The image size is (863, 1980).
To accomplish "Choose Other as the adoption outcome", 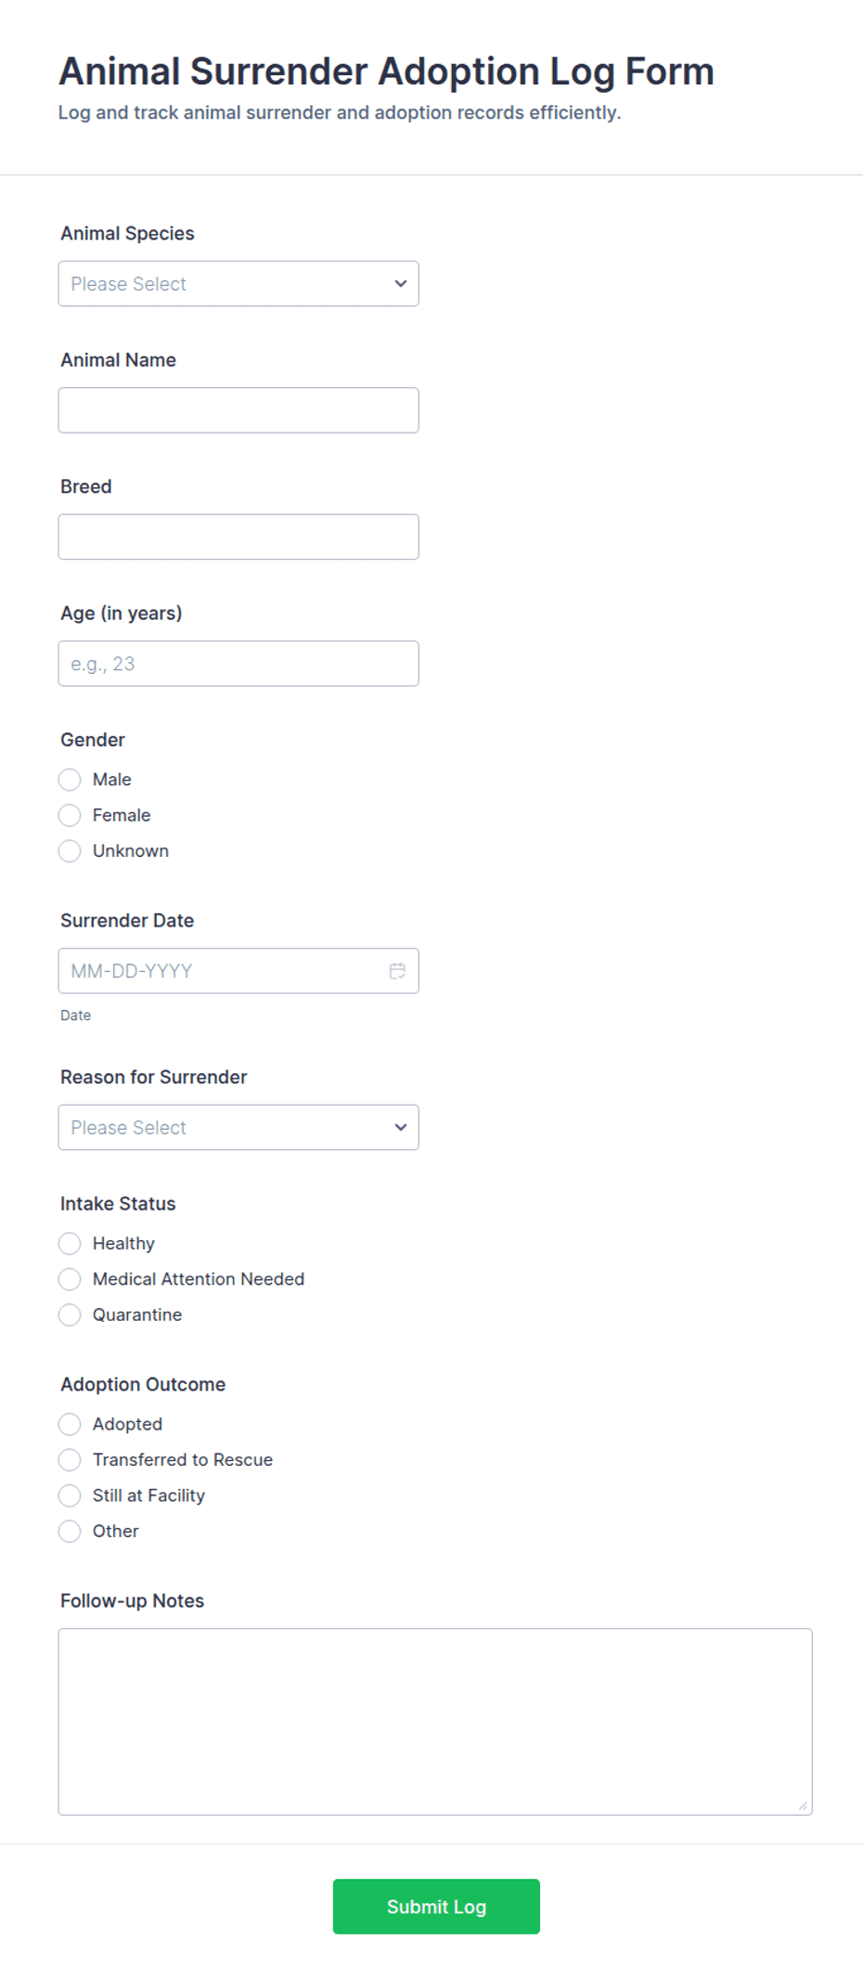I will coord(70,1531).
